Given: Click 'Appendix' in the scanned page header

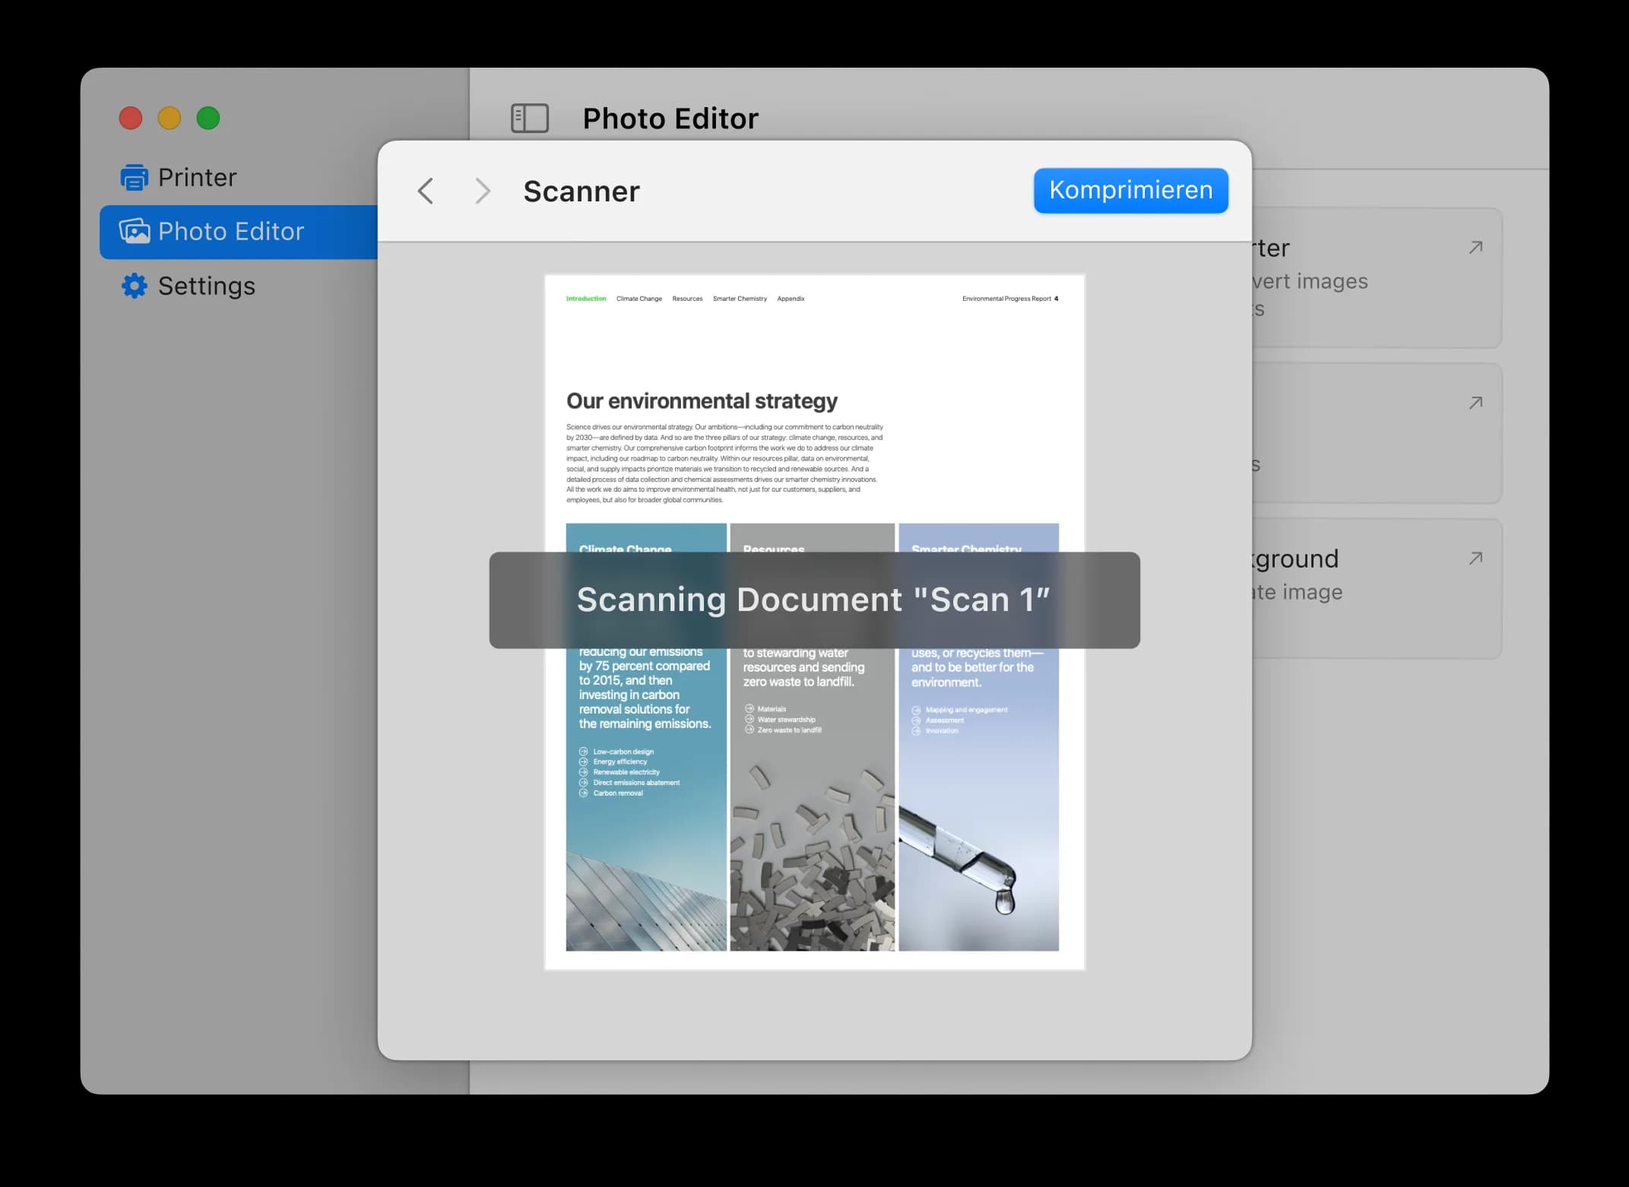Looking at the screenshot, I should point(791,299).
